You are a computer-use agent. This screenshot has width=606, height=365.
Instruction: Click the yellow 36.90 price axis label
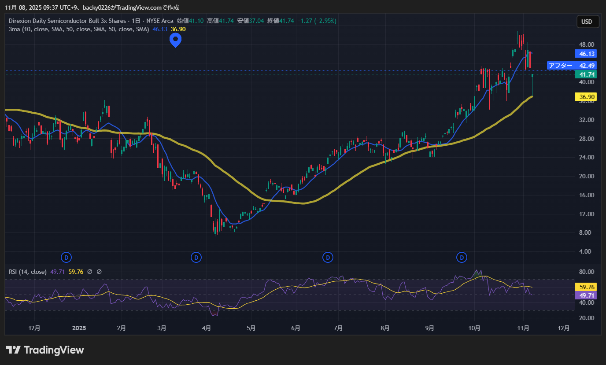pos(587,97)
